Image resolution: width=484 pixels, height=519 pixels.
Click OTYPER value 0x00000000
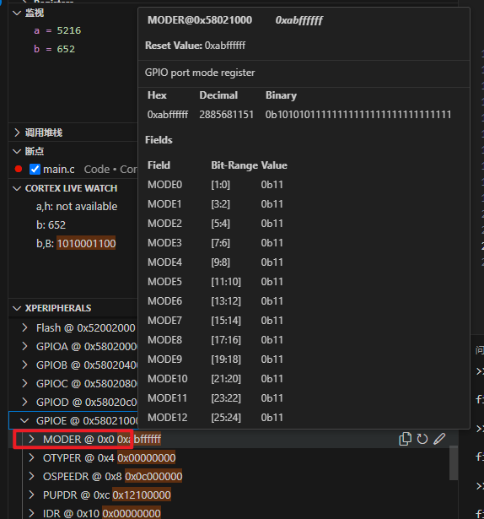(x=146, y=457)
